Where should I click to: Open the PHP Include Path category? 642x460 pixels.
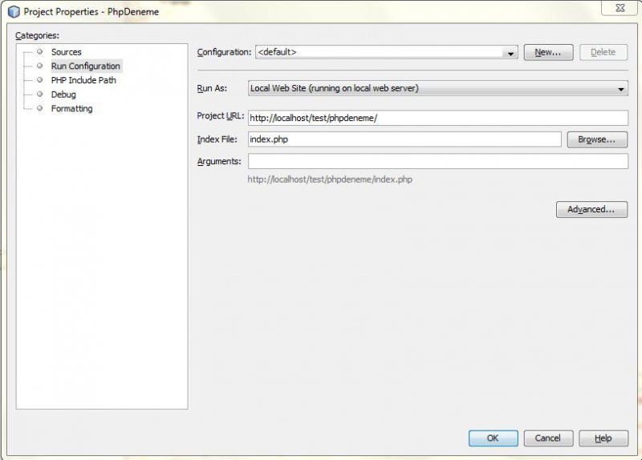[83, 80]
